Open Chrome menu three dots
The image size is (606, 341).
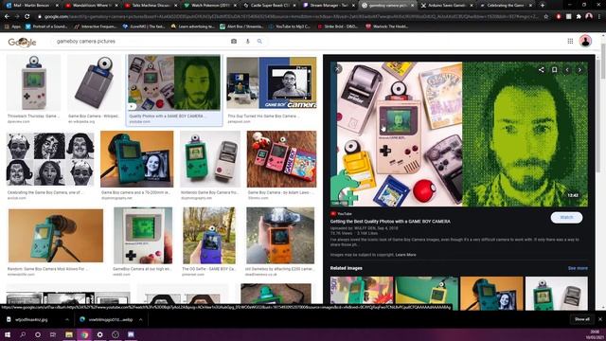pos(599,17)
